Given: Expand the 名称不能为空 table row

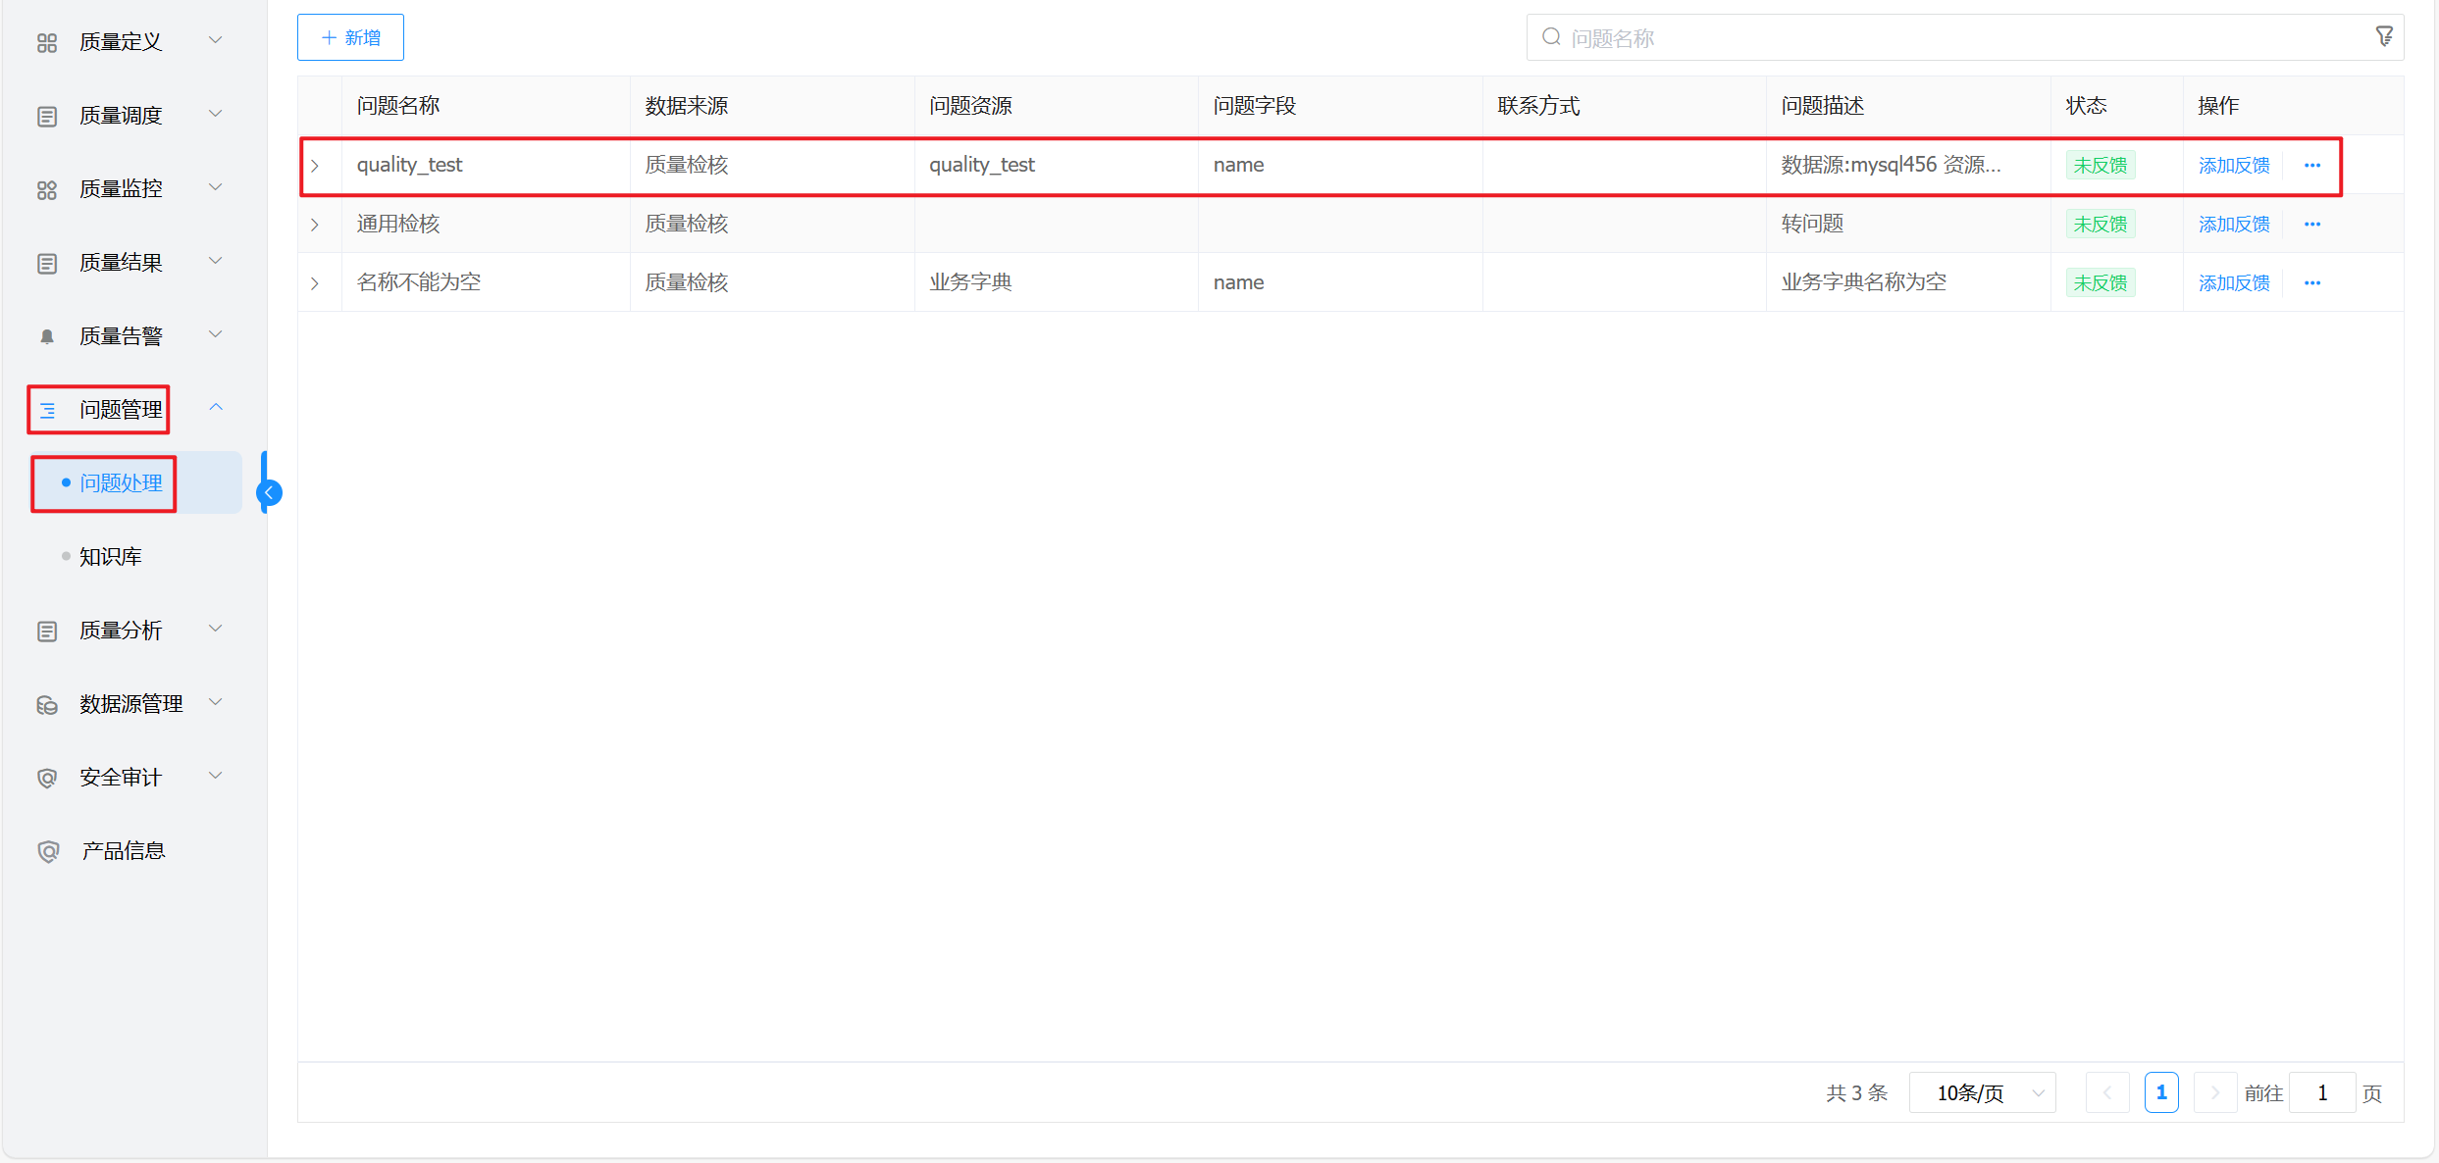Looking at the screenshot, I should [316, 283].
